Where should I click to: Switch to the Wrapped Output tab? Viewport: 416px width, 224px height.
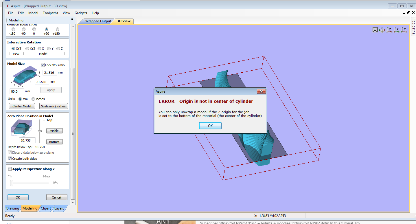coord(98,21)
